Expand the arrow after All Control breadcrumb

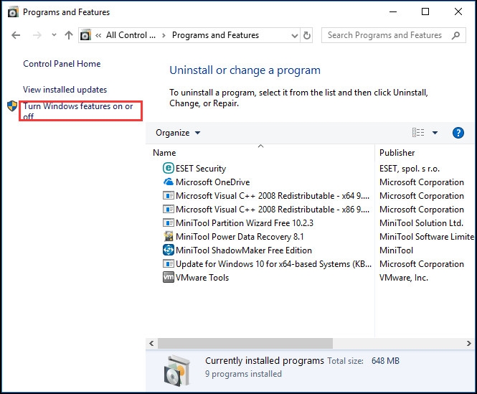click(x=164, y=36)
